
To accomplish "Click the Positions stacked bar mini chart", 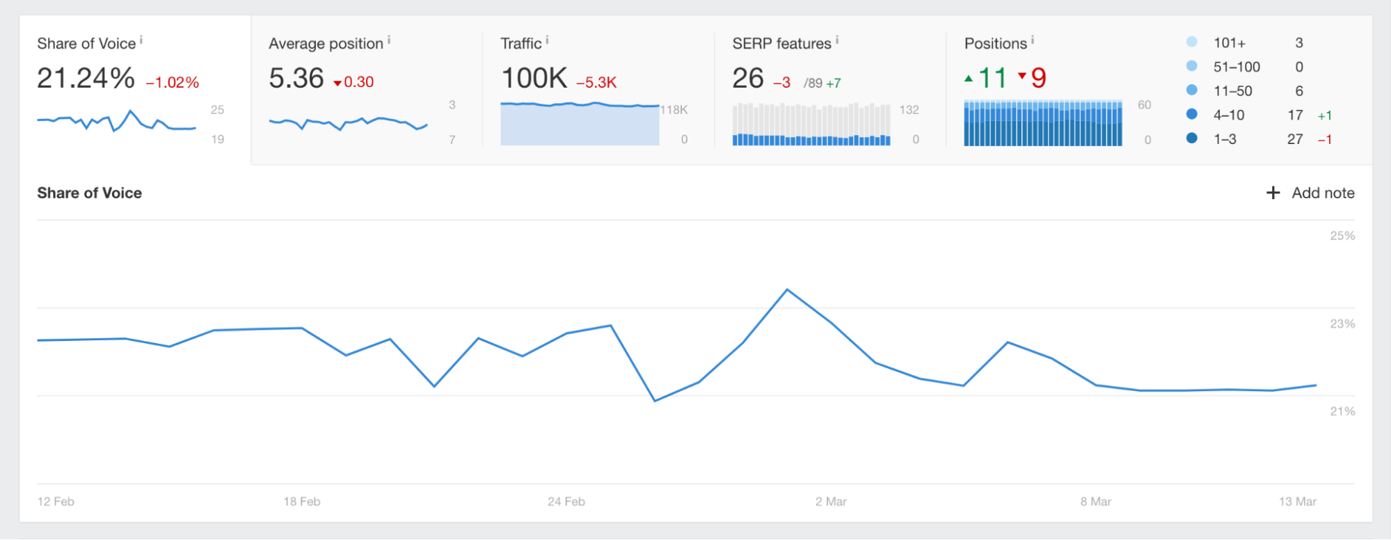I will pos(1042,123).
